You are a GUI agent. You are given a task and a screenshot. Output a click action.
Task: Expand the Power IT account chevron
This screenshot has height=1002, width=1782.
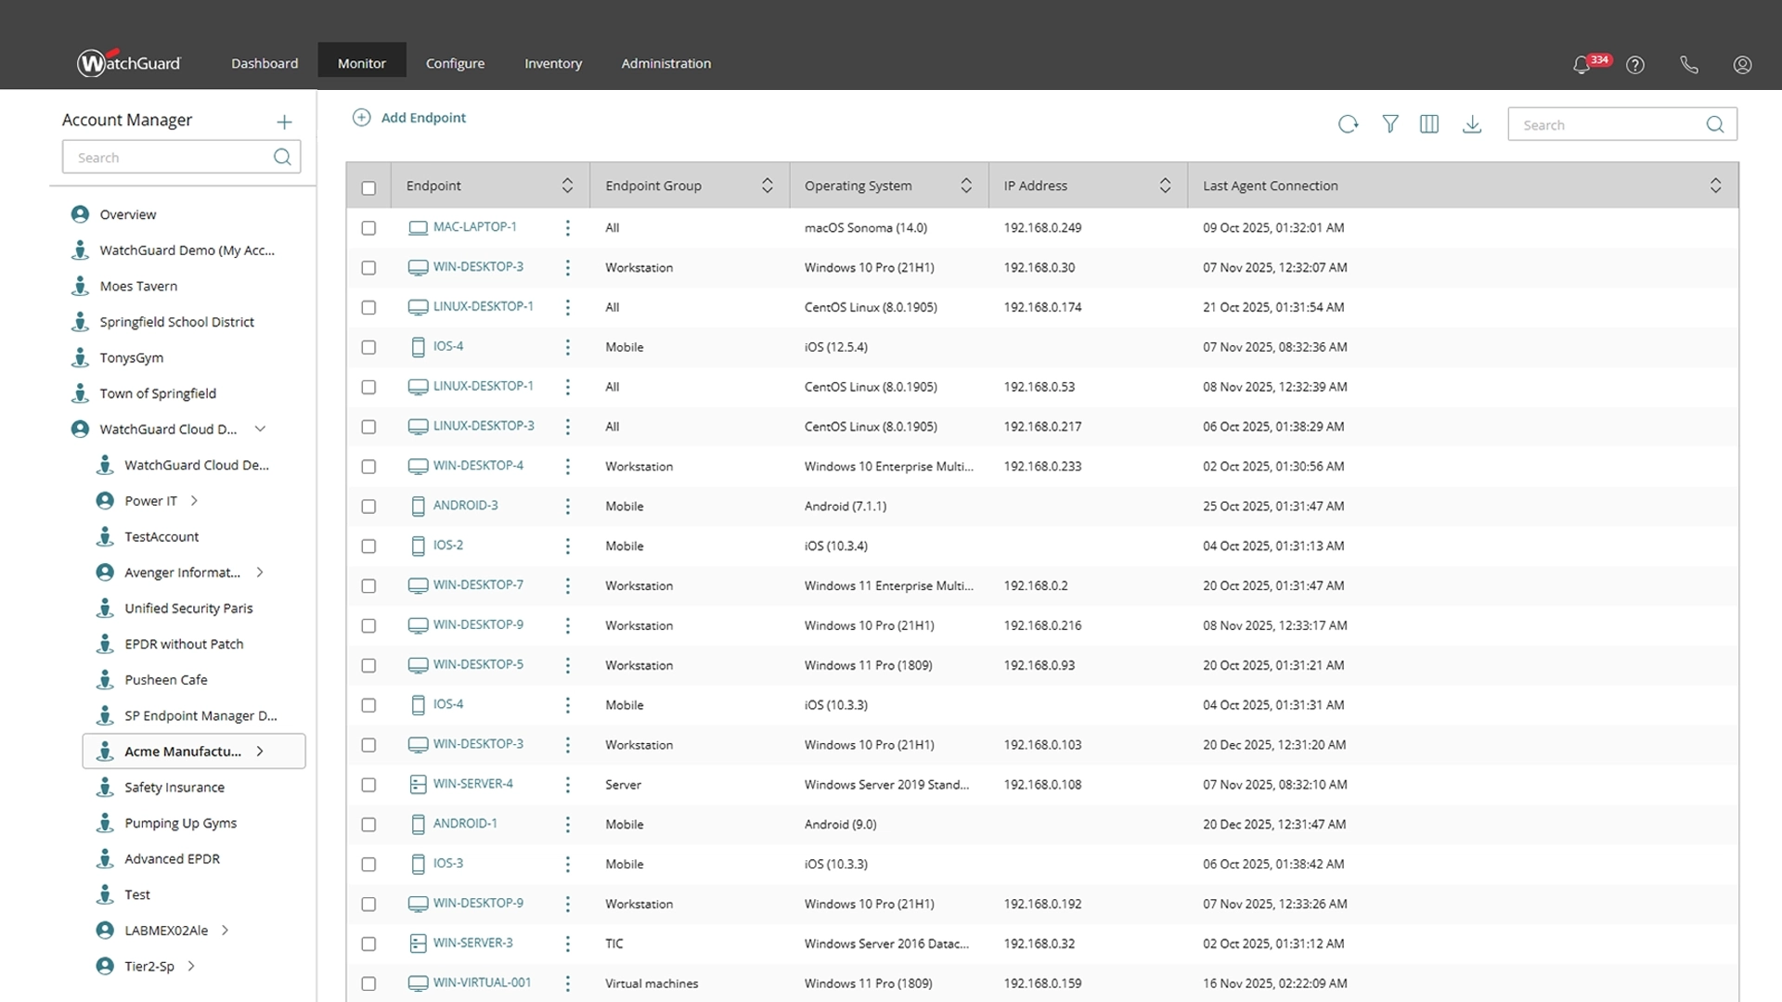[194, 501]
